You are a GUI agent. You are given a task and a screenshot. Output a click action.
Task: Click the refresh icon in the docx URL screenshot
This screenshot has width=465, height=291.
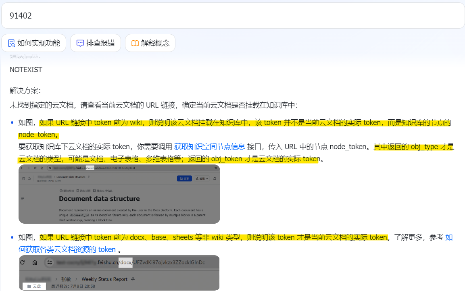(x=23, y=262)
